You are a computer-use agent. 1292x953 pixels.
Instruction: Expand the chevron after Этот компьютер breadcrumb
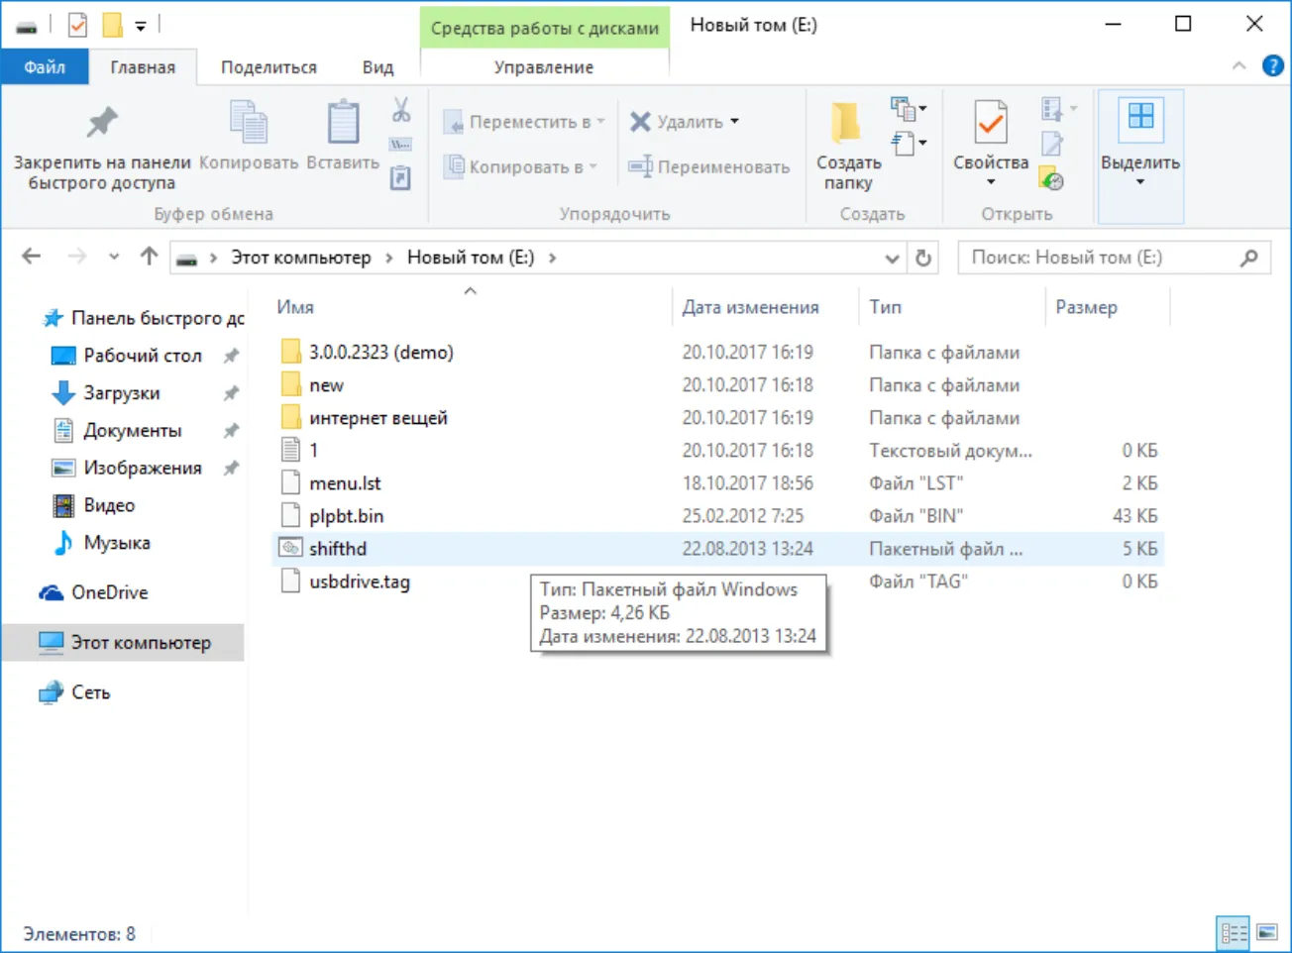[389, 259]
